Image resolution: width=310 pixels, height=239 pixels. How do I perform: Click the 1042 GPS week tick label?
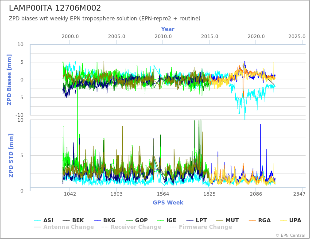tap(70, 194)
